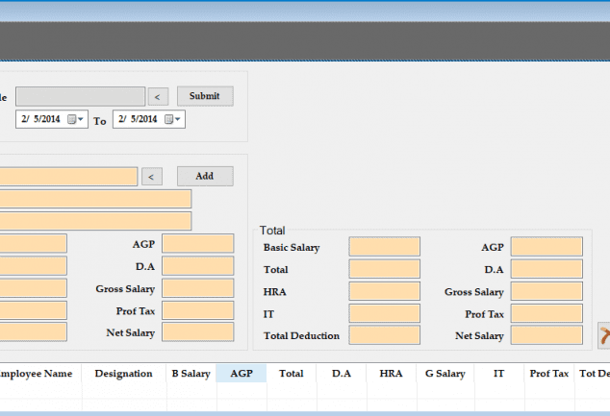Click the lookup arrow button beside Add
610x416 pixels.
[x=152, y=177]
